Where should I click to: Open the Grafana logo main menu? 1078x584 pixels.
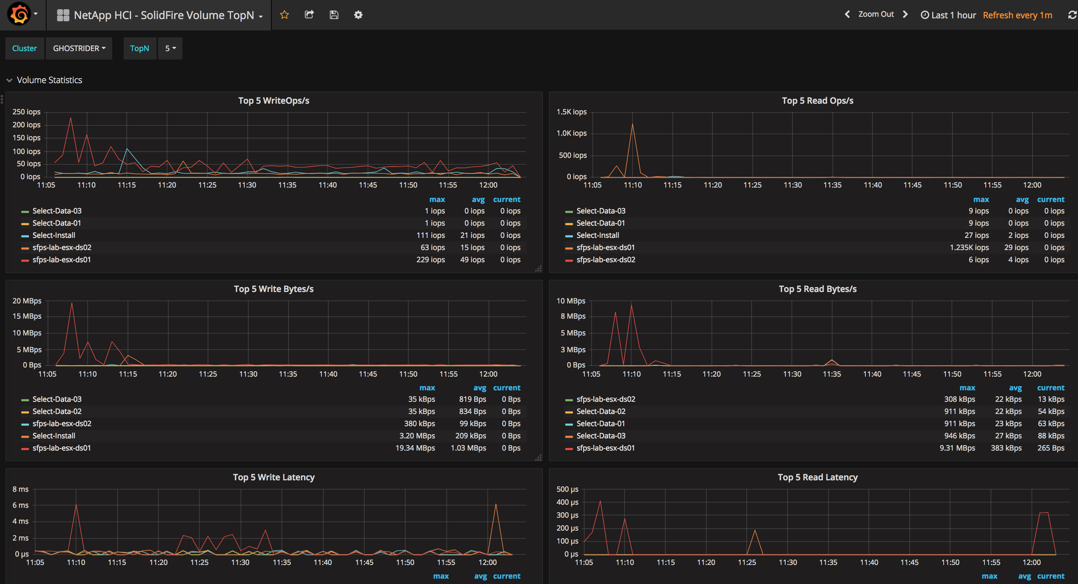pos(19,14)
